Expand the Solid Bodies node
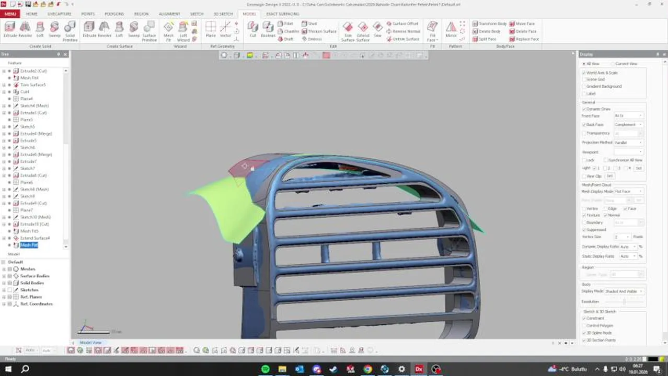The width and height of the screenshot is (668, 376). 4,283
